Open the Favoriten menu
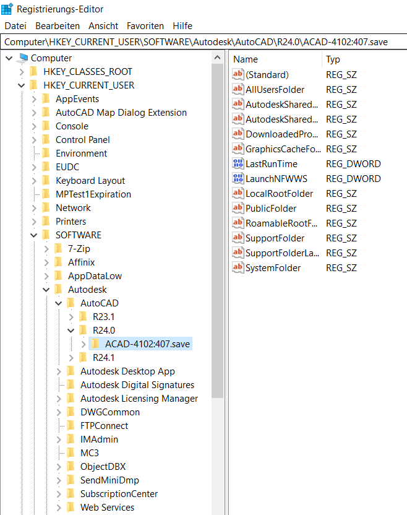Image resolution: width=407 pixels, height=515 pixels. tap(145, 26)
